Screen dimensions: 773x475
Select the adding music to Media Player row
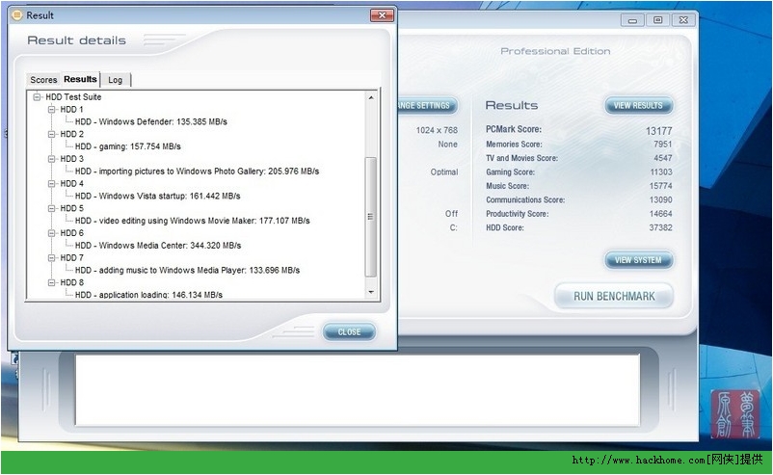187,270
